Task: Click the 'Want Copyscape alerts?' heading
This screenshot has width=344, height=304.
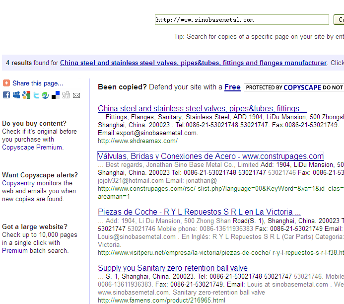Action: (40, 175)
